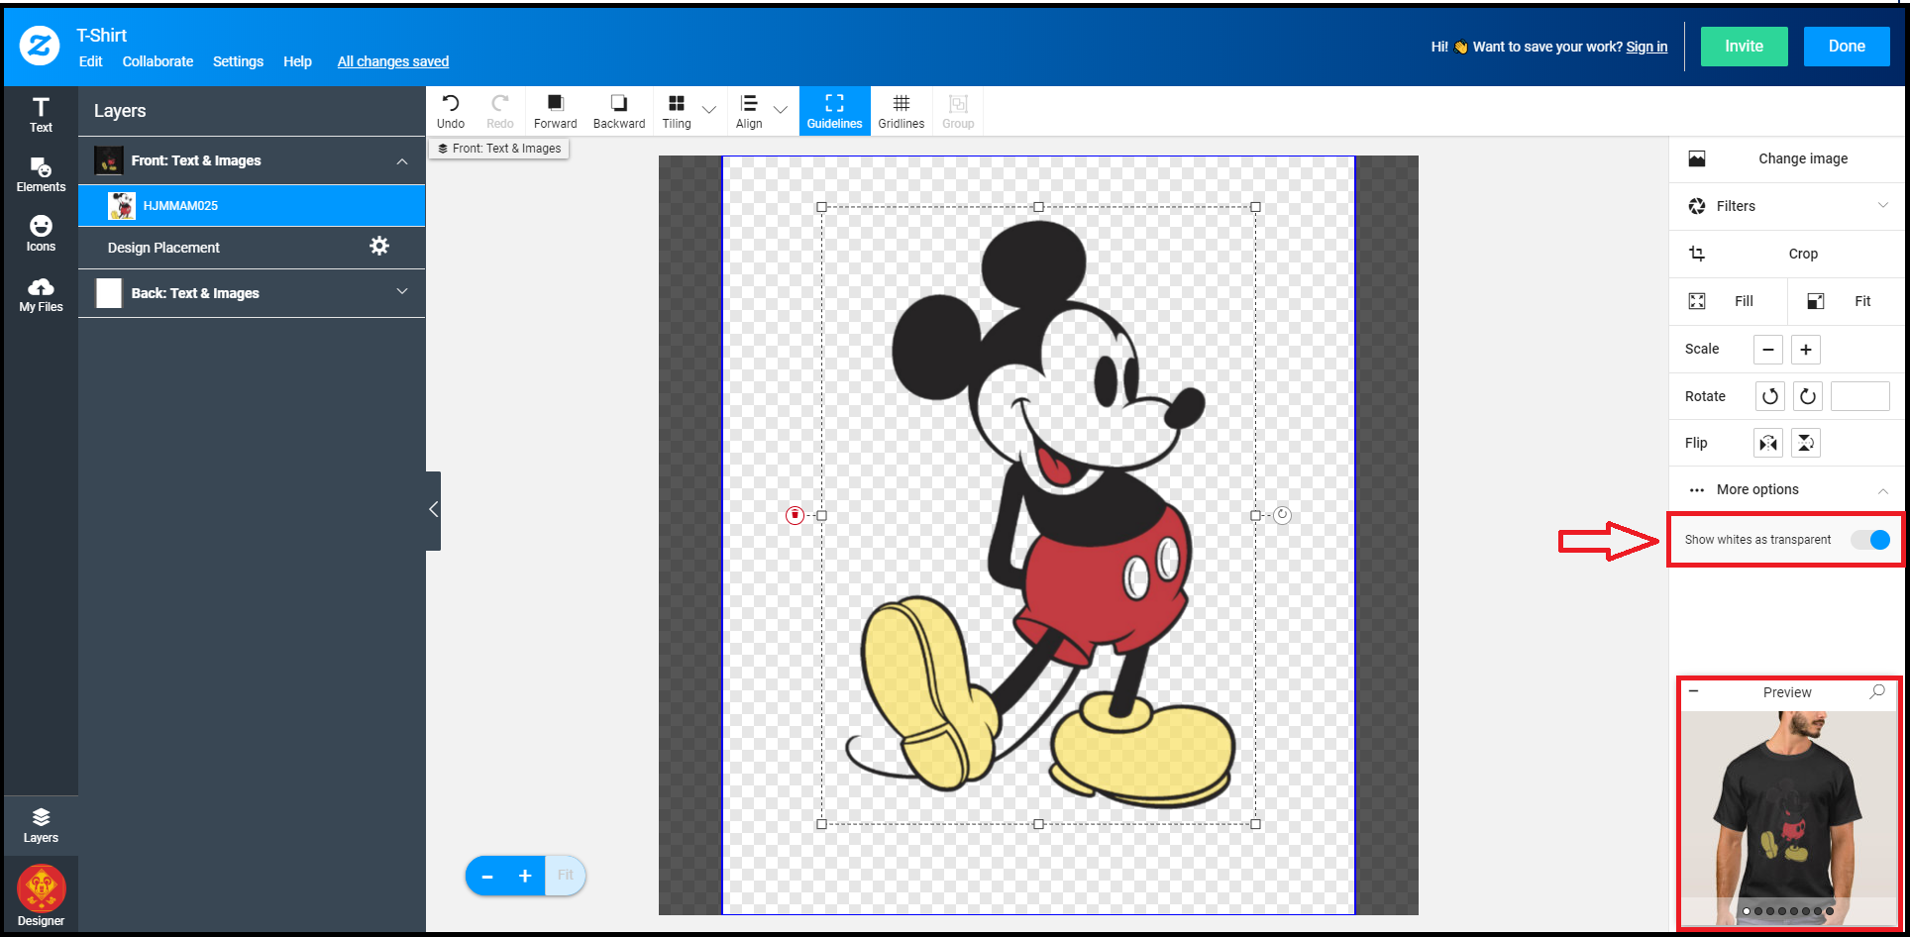Rotate image clockwise
Viewport: 1910px width, 937px height.
click(1807, 396)
